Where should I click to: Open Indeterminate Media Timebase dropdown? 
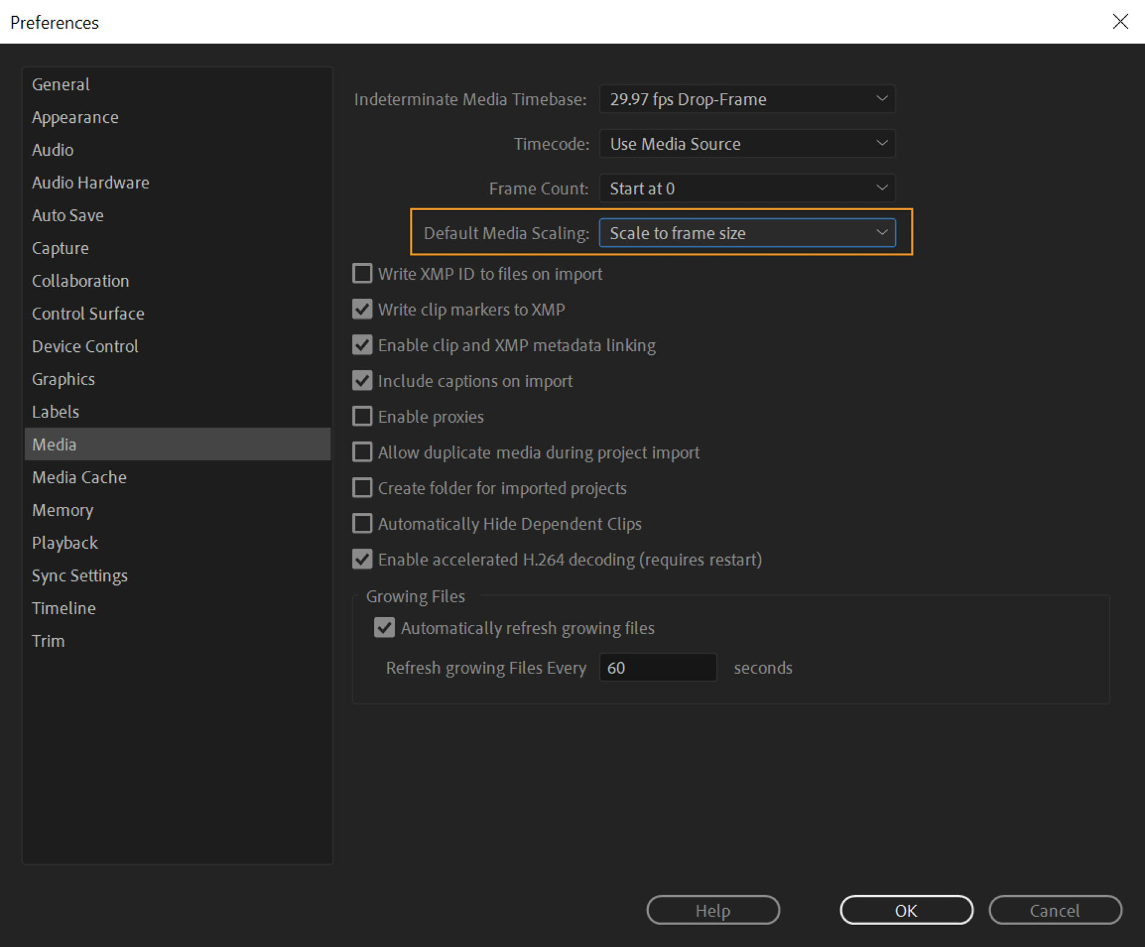(x=747, y=99)
